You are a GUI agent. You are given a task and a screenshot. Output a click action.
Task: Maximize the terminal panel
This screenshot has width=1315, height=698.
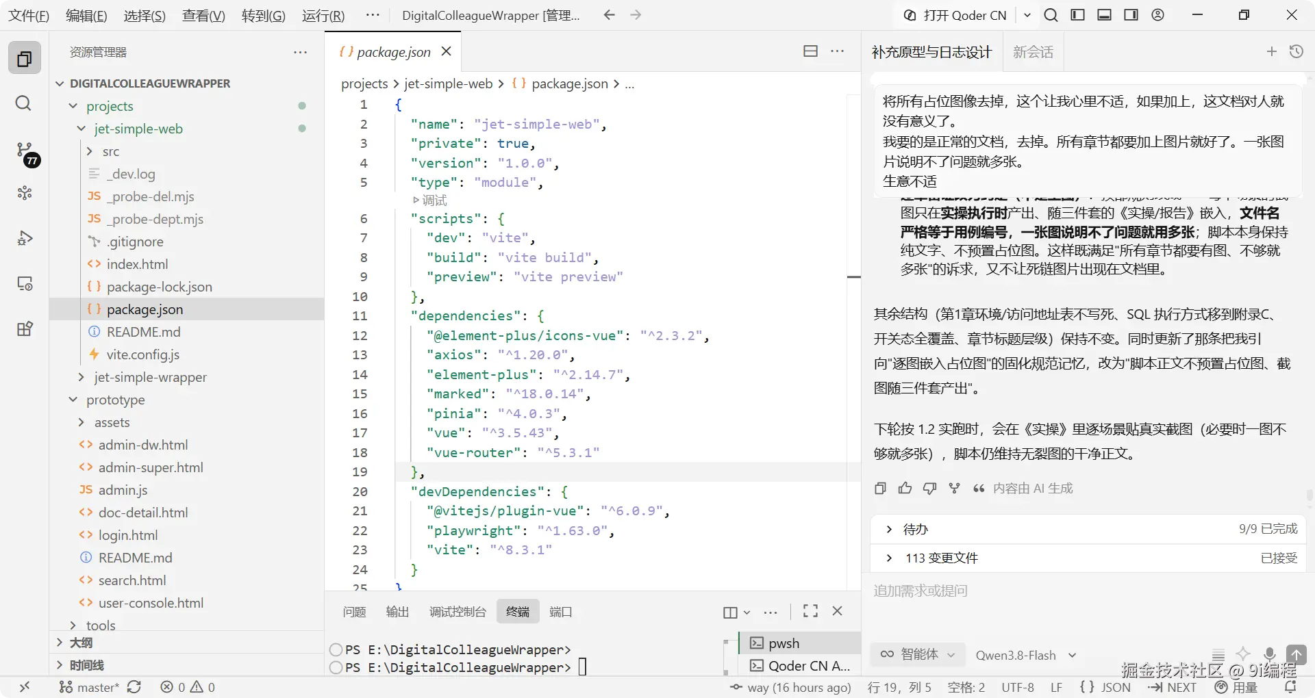pos(810,611)
